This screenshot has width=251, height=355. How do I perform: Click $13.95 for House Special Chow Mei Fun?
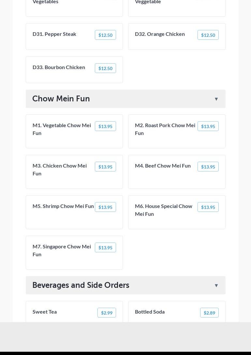click(208, 207)
